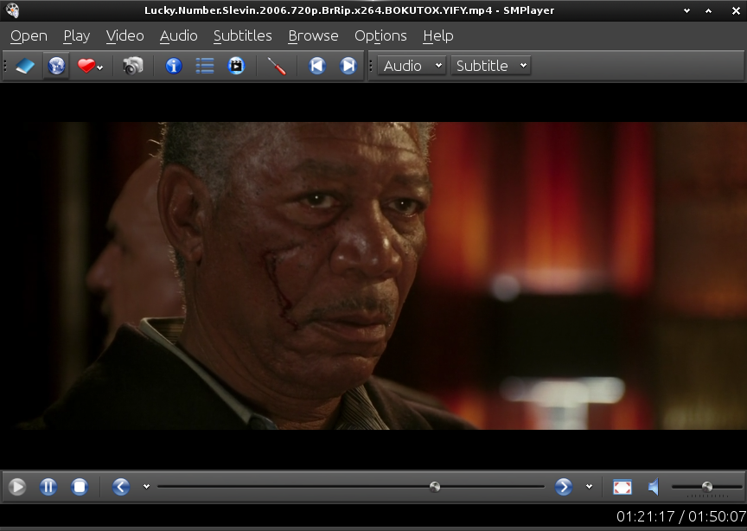Click the Play button

pyautogui.click(x=17, y=487)
